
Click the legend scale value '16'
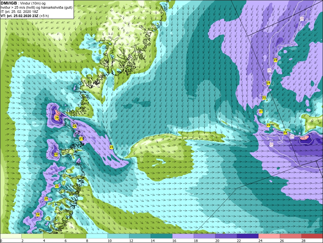174,241
